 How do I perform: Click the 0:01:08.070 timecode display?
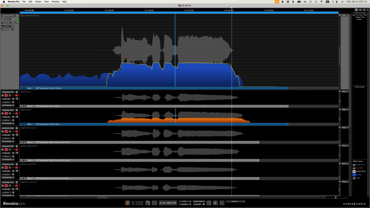click(168, 203)
